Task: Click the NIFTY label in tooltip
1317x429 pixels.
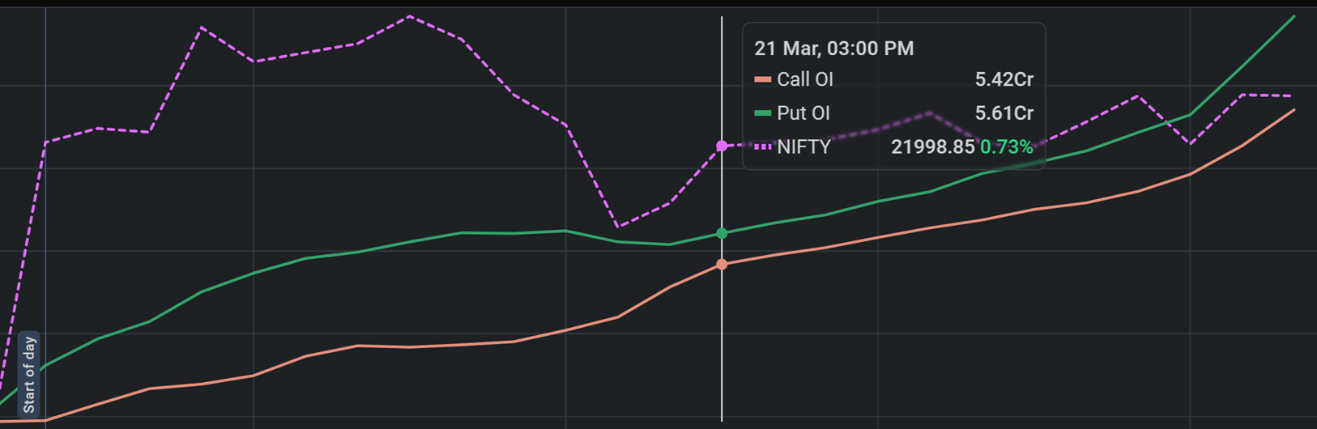Action: (803, 147)
